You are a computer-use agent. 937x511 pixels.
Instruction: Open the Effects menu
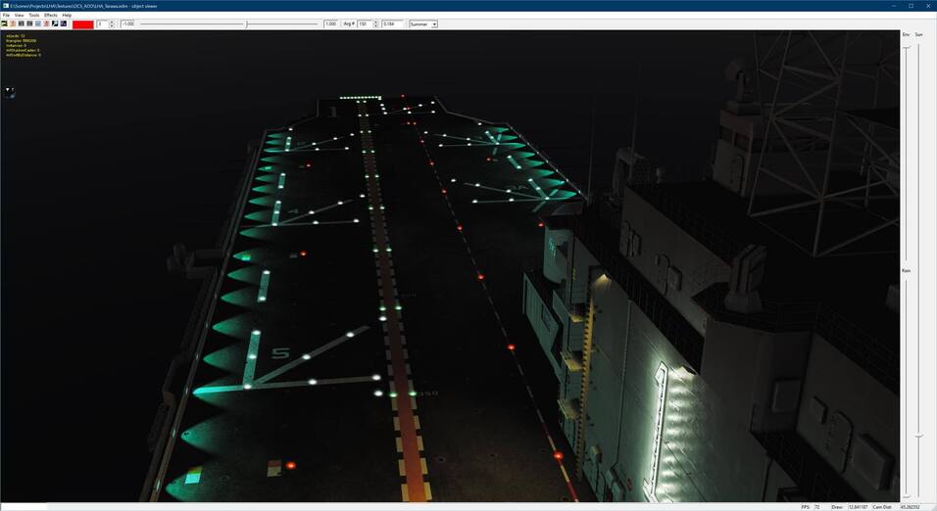tap(51, 15)
